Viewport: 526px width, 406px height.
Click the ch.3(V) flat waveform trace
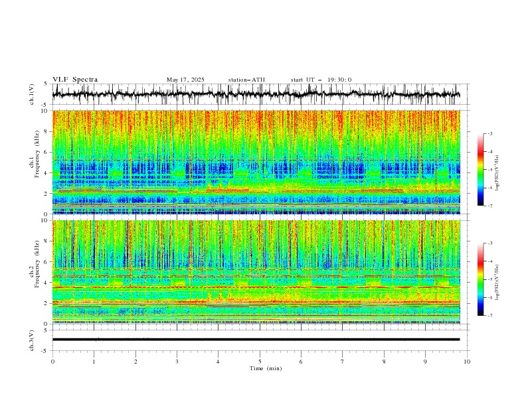coord(256,340)
